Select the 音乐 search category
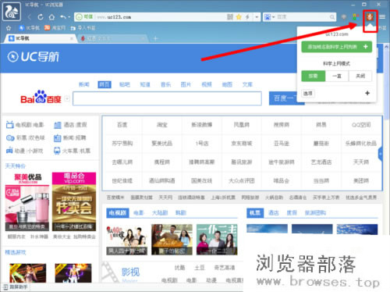This screenshot has width=390, height=292. pos(165,84)
